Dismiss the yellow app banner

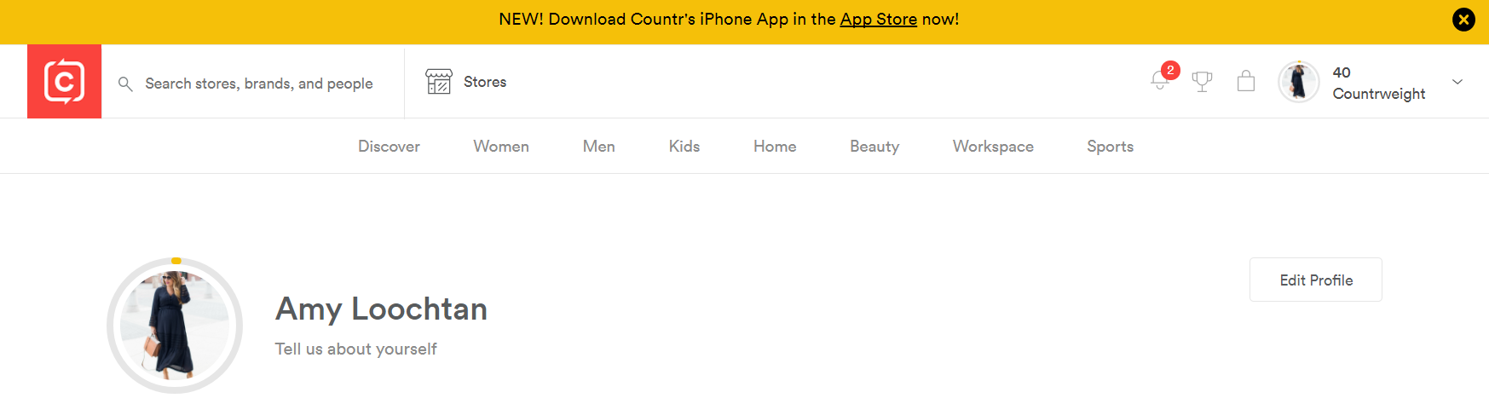pyautogui.click(x=1463, y=20)
